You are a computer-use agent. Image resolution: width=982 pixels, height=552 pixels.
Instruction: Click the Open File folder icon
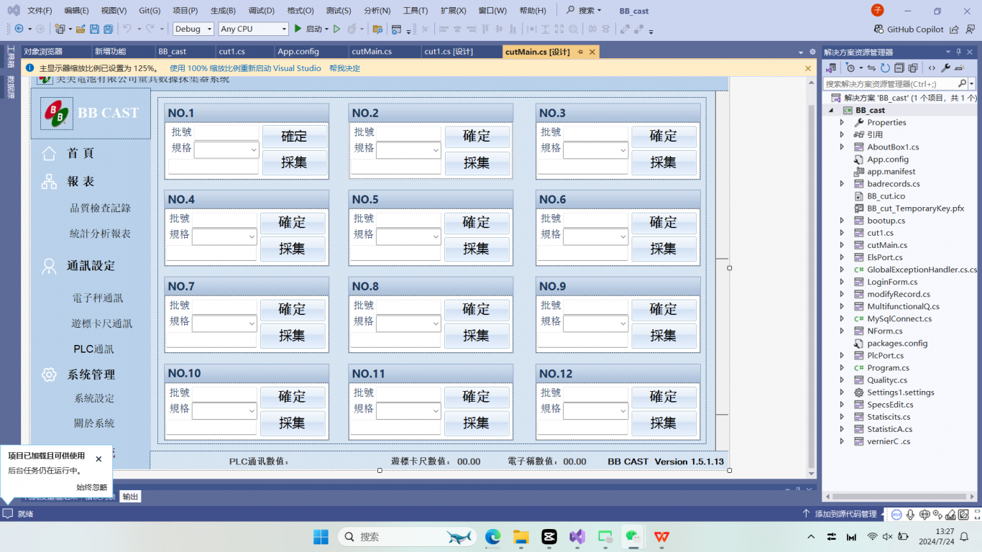[x=81, y=29]
